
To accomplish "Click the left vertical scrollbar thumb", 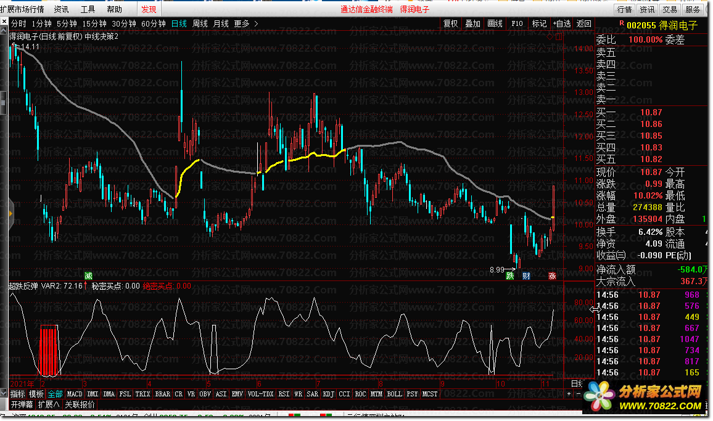I will coord(4,103).
